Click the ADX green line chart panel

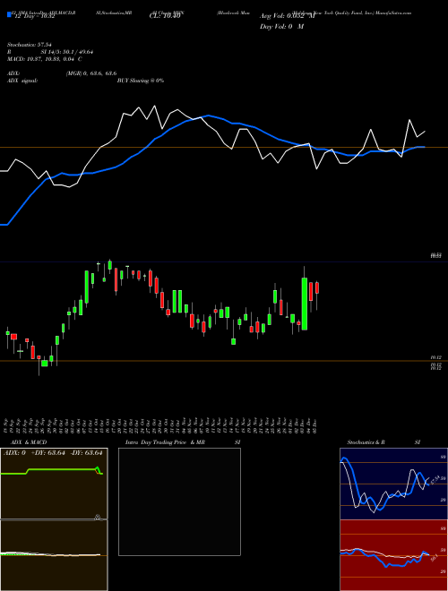(x=54, y=484)
